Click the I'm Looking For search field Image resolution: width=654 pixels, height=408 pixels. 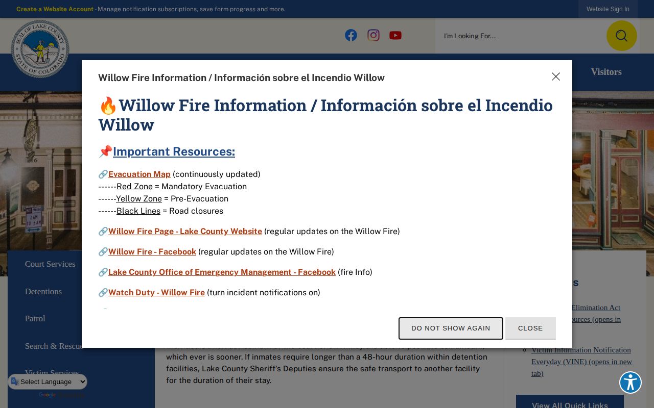[521, 36]
